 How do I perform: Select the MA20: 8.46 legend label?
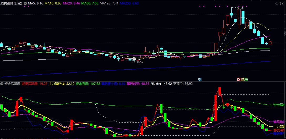[x=71, y=3]
